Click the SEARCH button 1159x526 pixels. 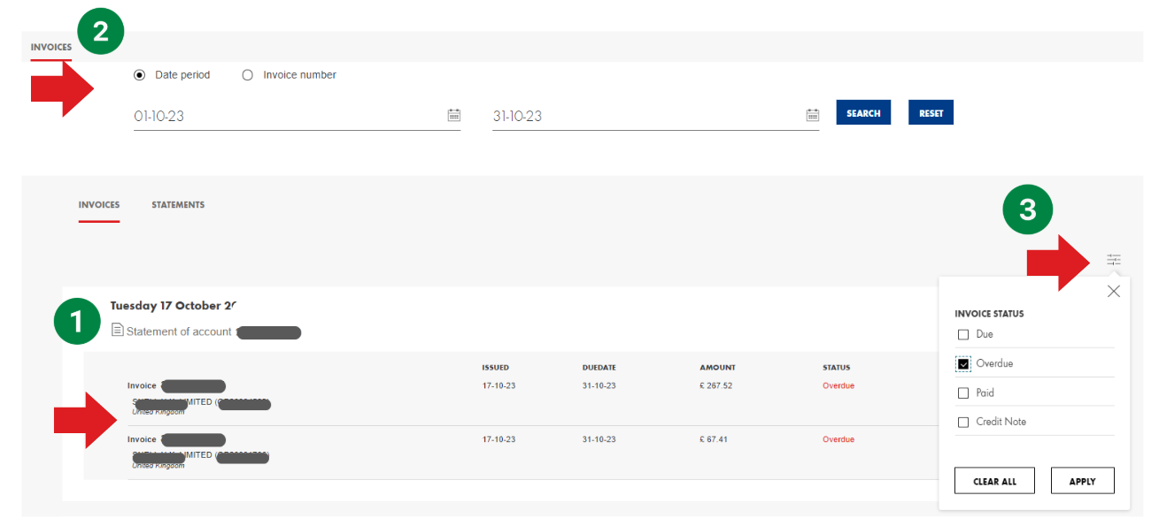[862, 112]
